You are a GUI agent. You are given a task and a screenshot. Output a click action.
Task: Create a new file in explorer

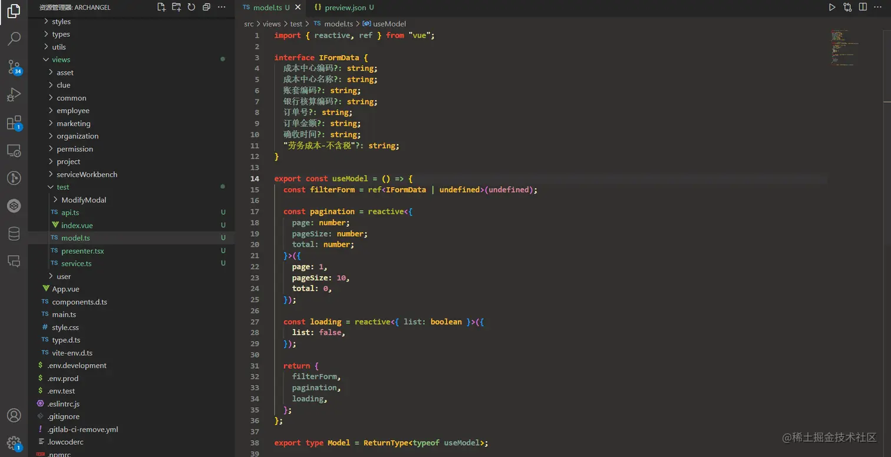(161, 7)
